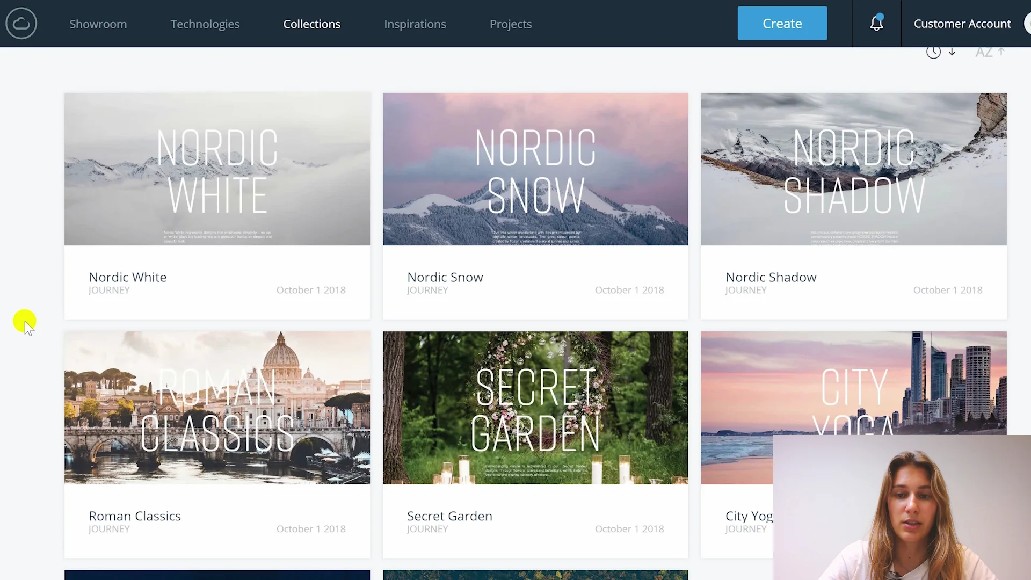Select the Nordic Snow collection thumbnail
Screen dimensions: 1031x580
coord(535,169)
